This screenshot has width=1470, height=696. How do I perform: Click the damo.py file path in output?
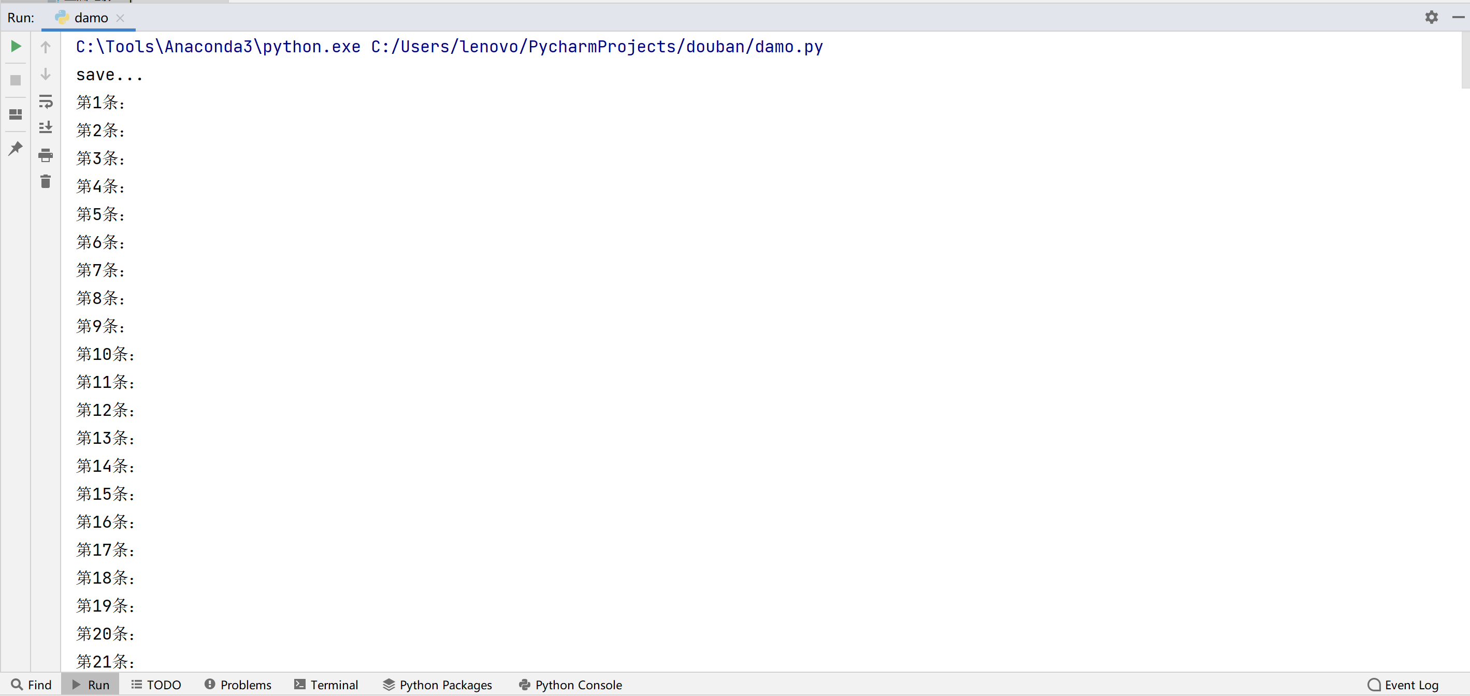pyautogui.click(x=597, y=47)
